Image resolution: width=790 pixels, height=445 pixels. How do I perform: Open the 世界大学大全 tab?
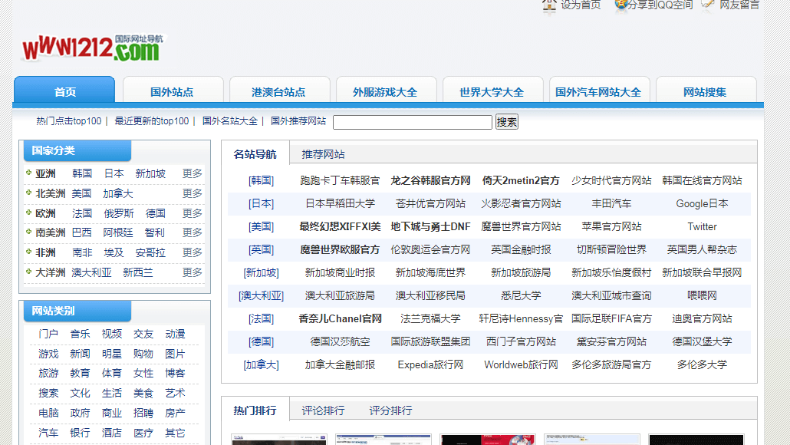[x=492, y=92]
